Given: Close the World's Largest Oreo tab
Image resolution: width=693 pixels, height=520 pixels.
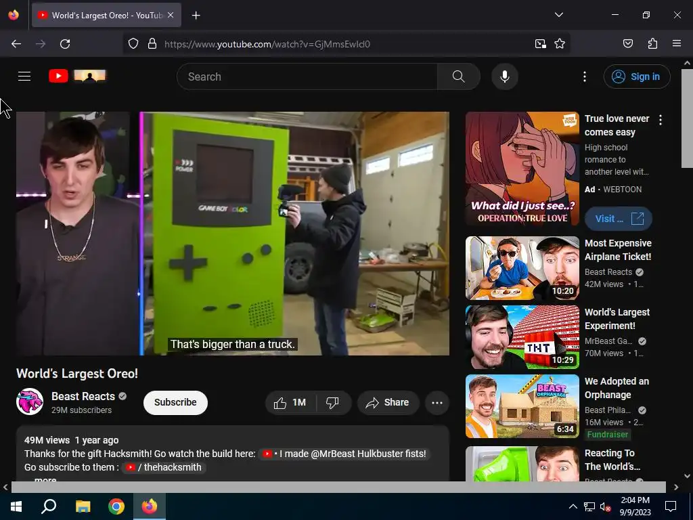Looking at the screenshot, I should [x=171, y=15].
